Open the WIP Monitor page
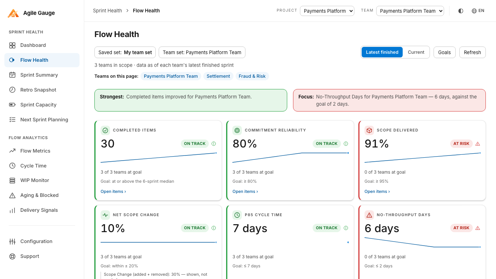The image size is (496, 279). point(42,181)
